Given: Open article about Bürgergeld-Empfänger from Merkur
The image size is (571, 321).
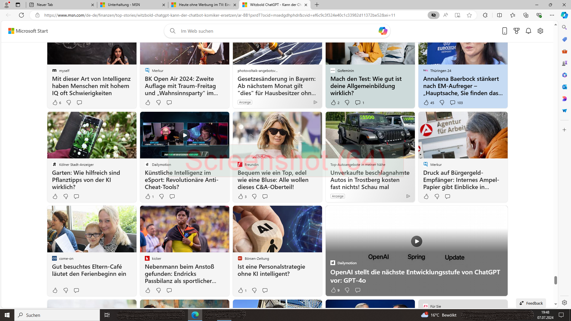Looking at the screenshot, I should pos(461,180).
